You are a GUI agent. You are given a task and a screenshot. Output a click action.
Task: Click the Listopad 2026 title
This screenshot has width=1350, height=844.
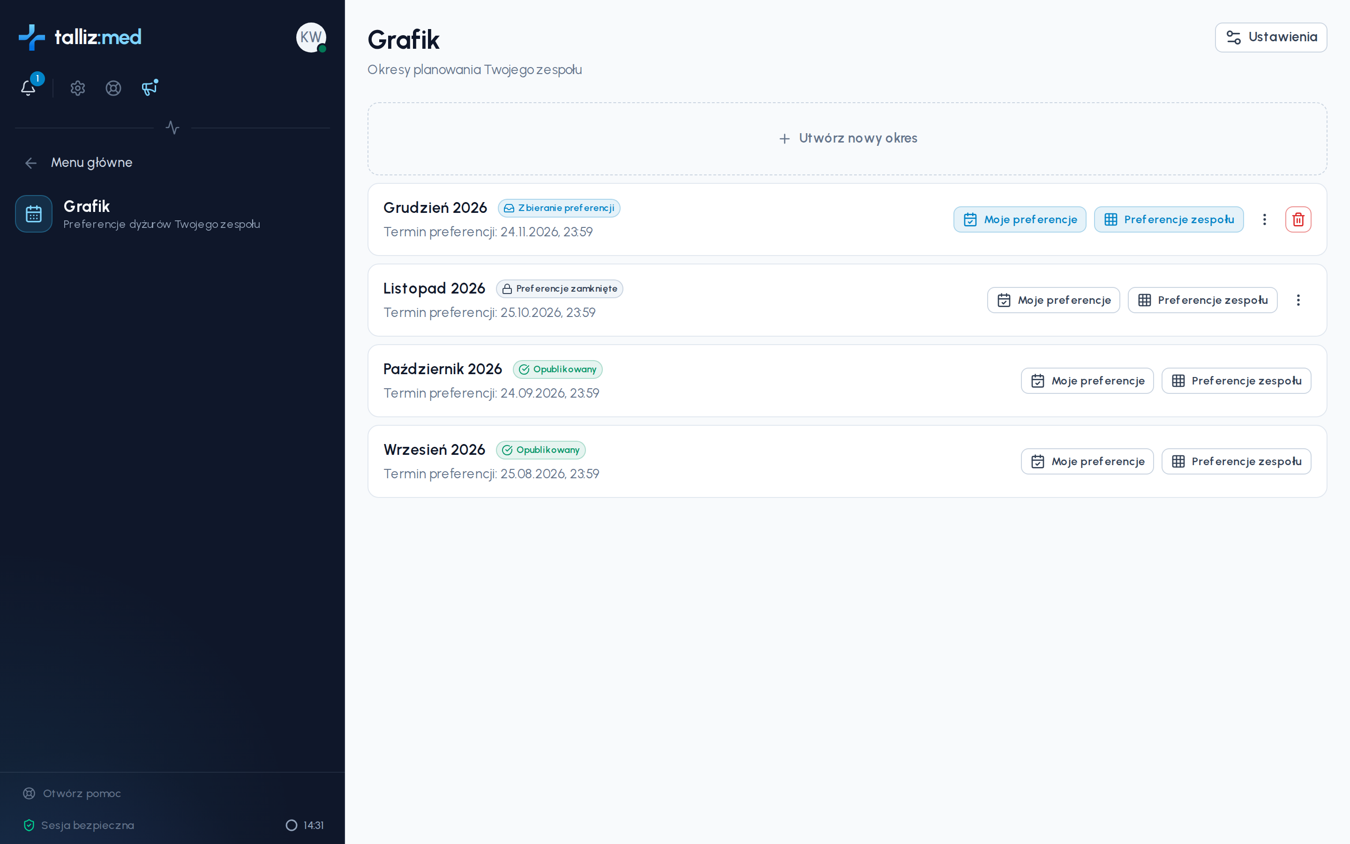pyautogui.click(x=434, y=288)
